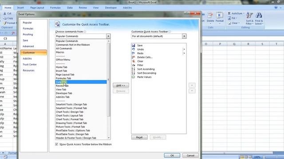The image size is (284, 159).
Task: Pick the Delete Cells icon entry
Action: click(x=134, y=57)
